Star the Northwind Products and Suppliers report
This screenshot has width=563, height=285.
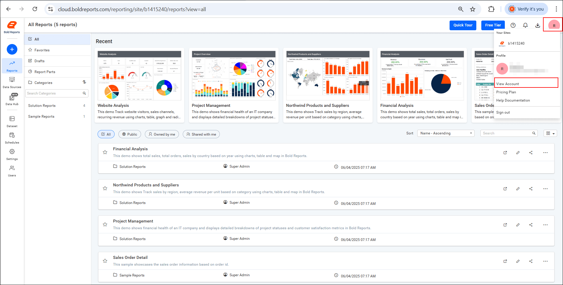click(x=105, y=188)
